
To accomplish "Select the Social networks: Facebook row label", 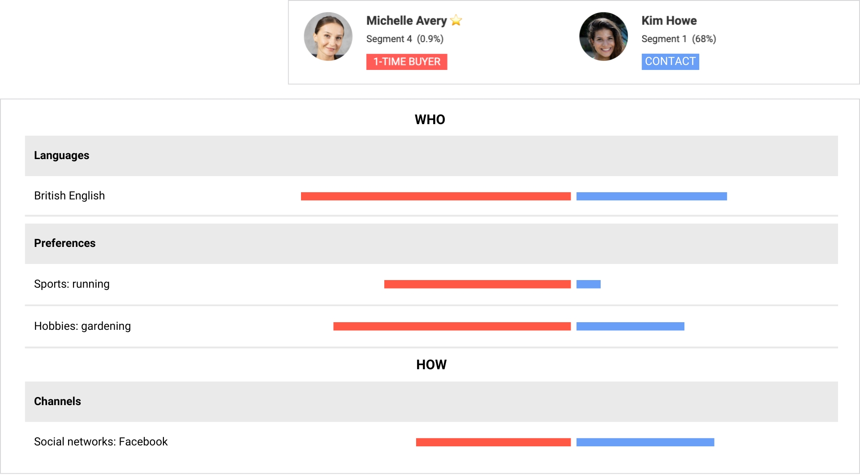I will tap(101, 442).
